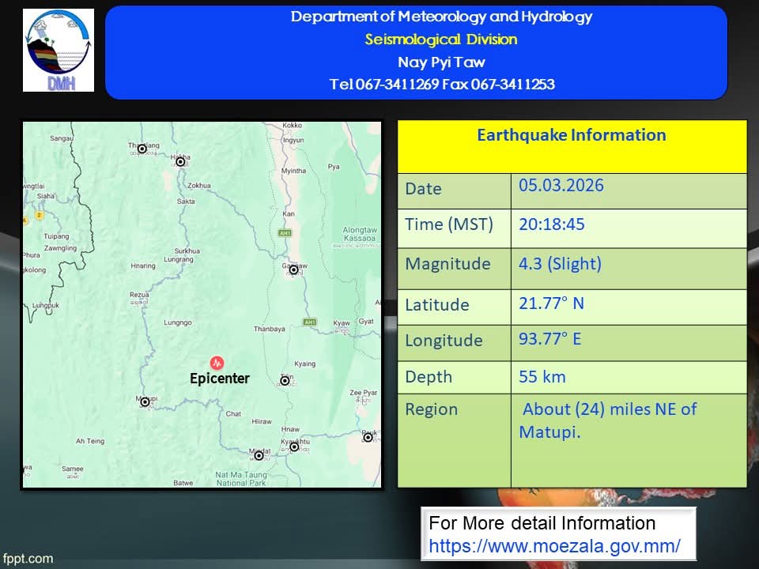Click the Thantlang town marker

coord(142,148)
